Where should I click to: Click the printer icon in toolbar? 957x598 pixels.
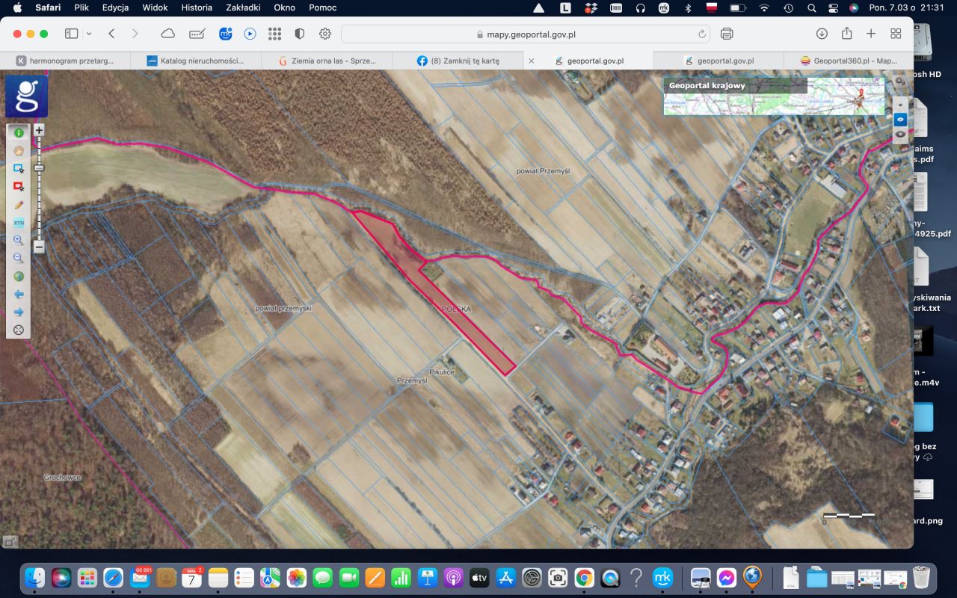pyautogui.click(x=727, y=34)
